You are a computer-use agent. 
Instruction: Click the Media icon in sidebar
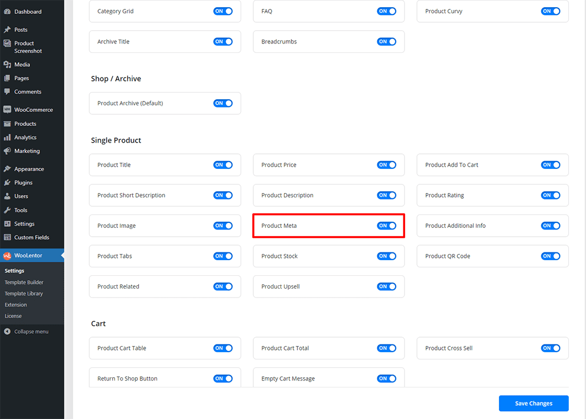pyautogui.click(x=7, y=65)
